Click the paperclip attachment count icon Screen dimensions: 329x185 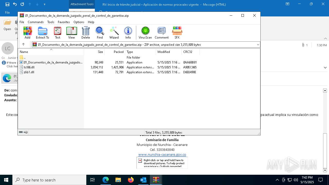click(x=303, y=45)
